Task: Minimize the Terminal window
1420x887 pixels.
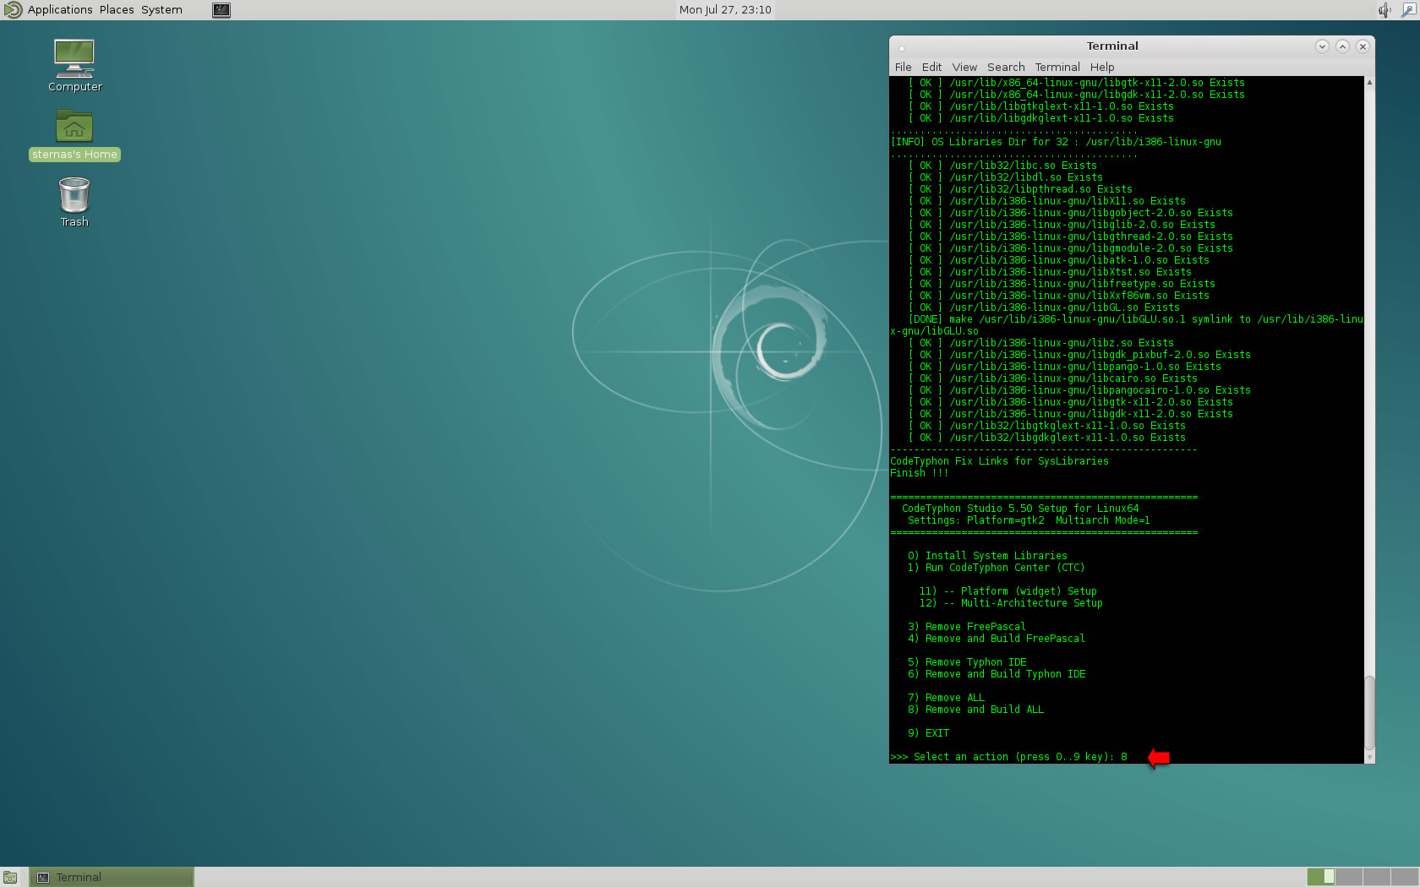Action: click(x=1322, y=46)
